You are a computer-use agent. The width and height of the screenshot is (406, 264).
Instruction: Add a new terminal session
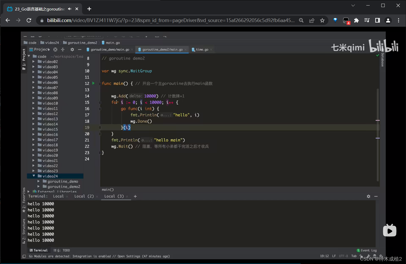[x=135, y=196]
